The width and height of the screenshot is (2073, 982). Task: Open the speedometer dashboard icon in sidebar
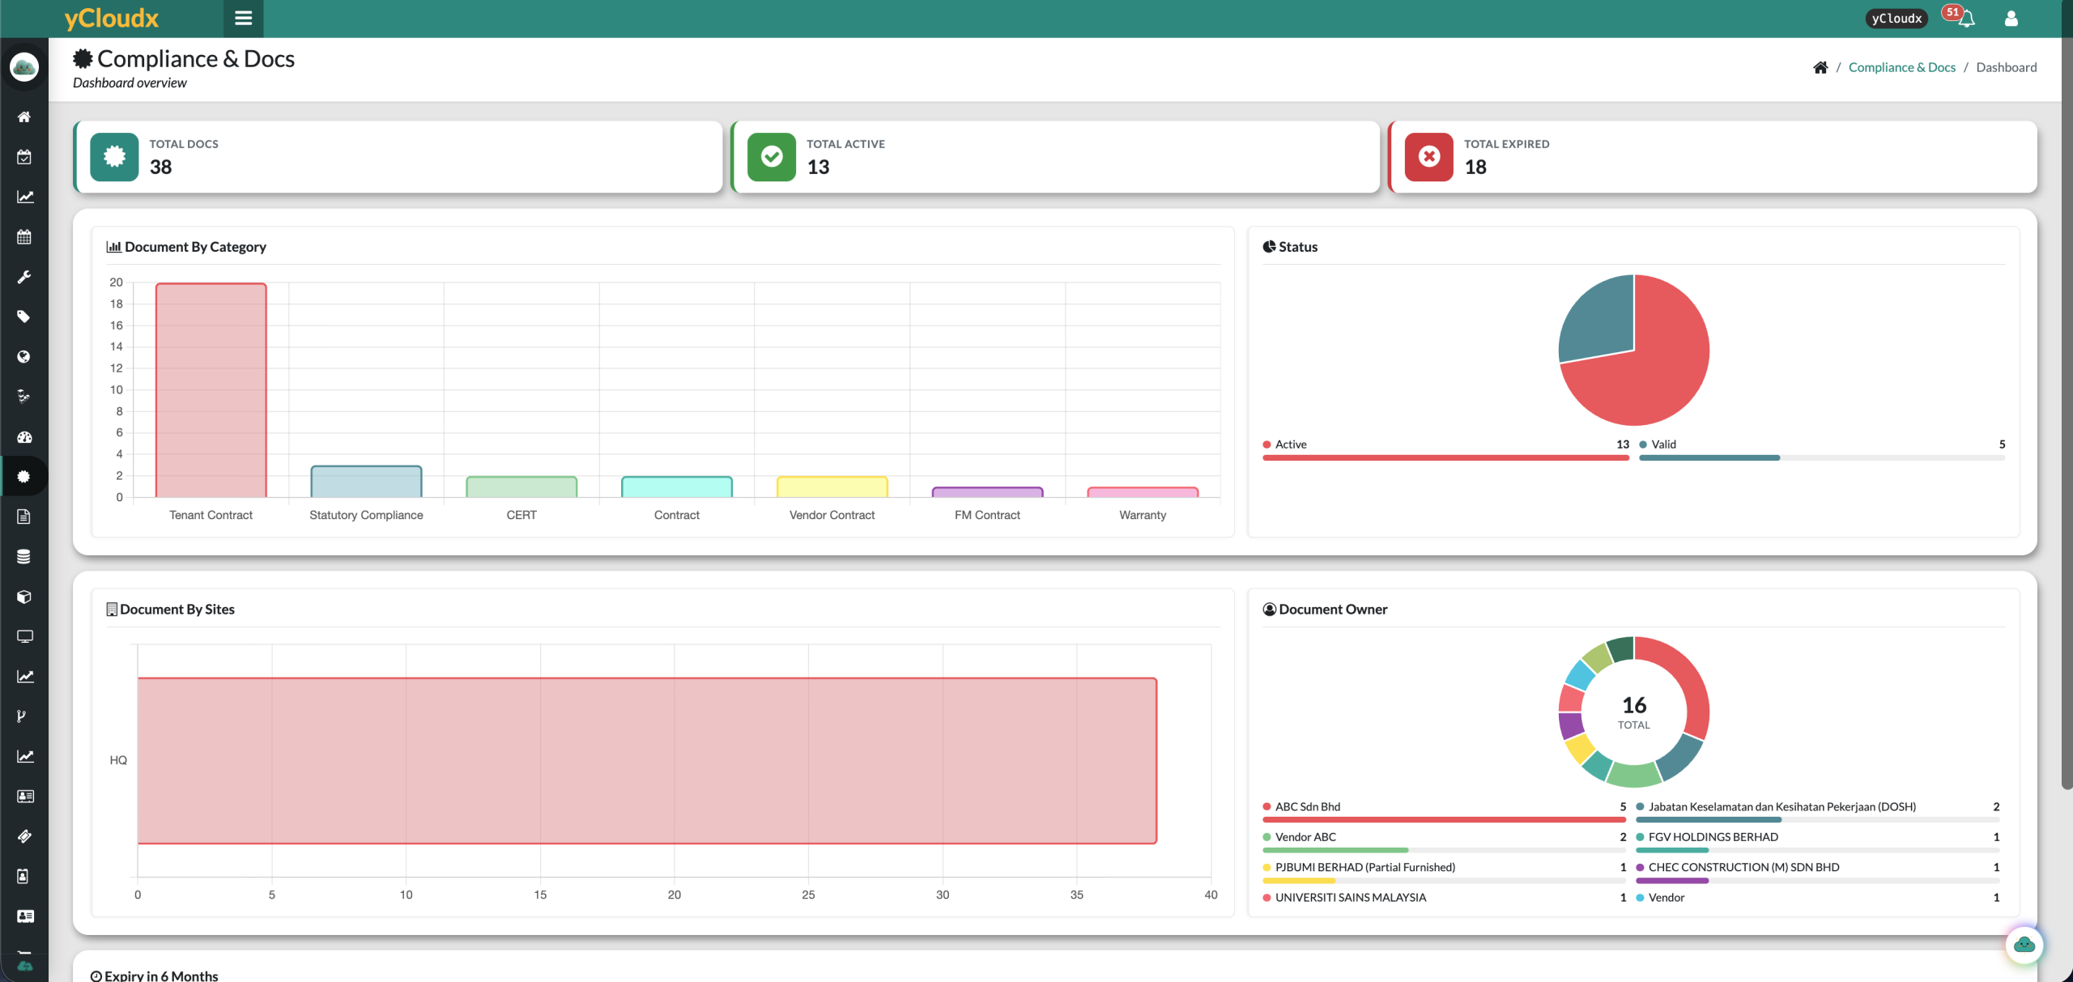pyautogui.click(x=24, y=437)
